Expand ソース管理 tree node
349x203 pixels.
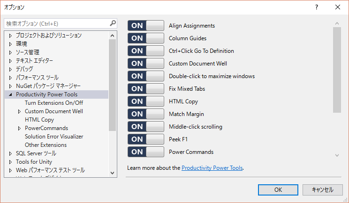click(10, 52)
